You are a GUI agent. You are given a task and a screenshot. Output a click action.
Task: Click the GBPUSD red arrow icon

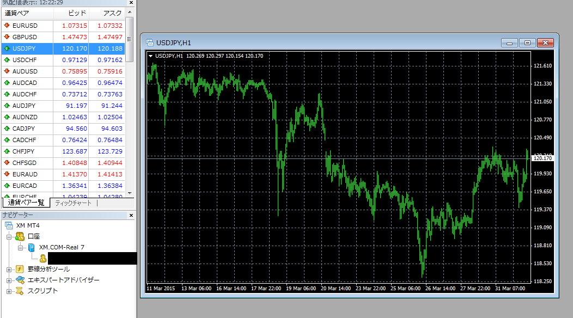[7, 37]
